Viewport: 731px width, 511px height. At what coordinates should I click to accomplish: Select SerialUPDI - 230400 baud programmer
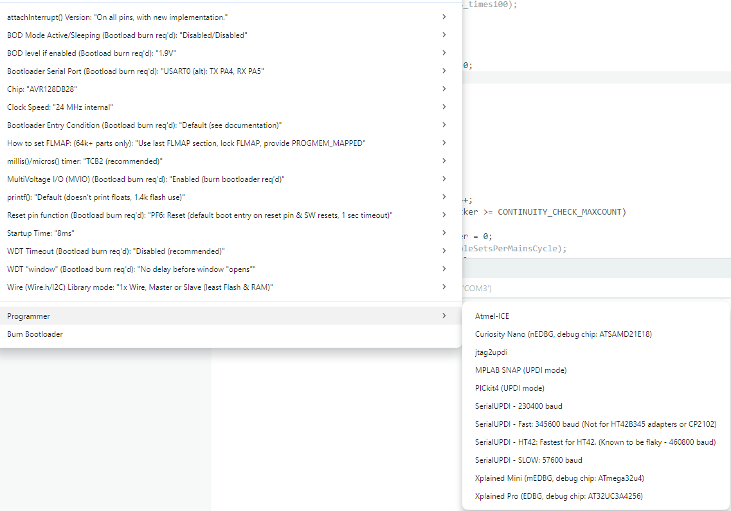pyautogui.click(x=518, y=406)
